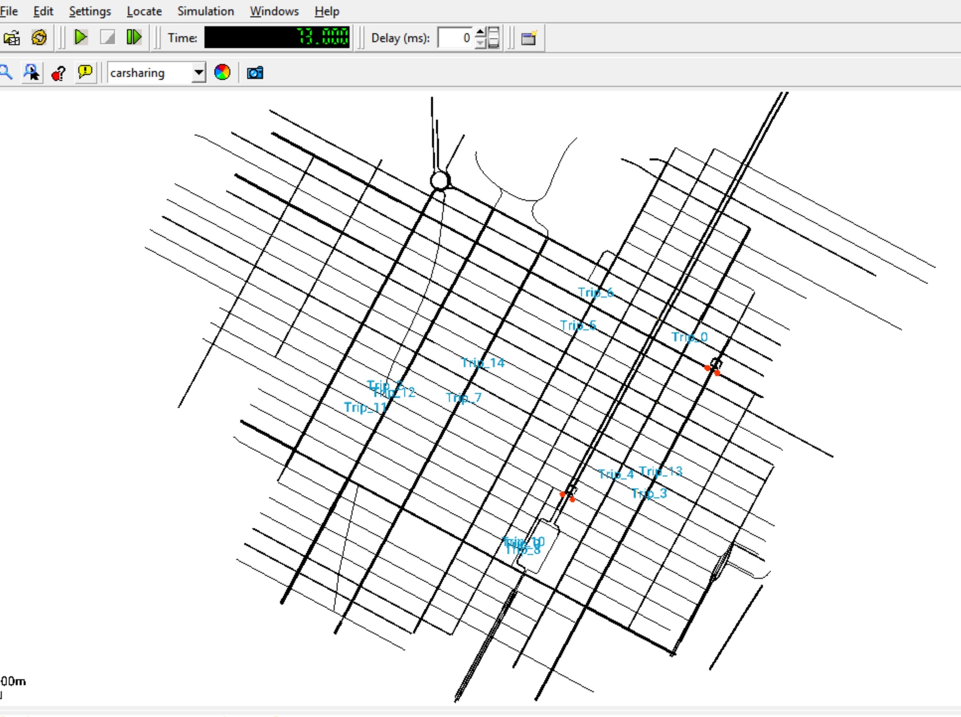Screen dimensions: 961x717
Task: Toggle the yellow tooltip bubble button
Action: point(85,72)
